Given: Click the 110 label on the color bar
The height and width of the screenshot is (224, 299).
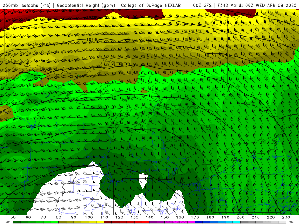Looking at the screenshot, I should [104, 217].
